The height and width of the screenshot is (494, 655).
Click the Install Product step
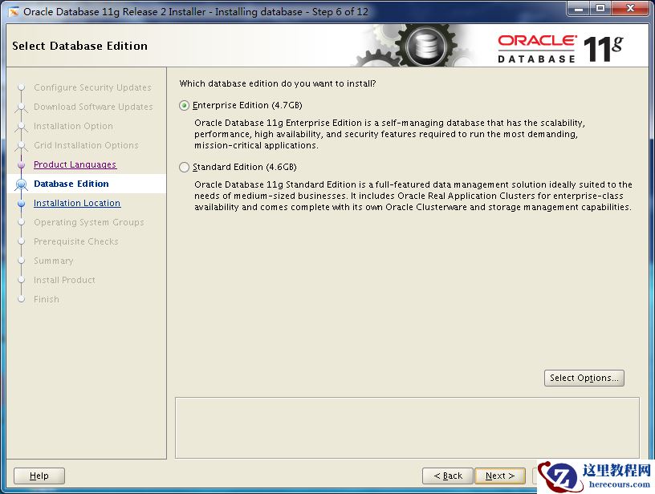(x=64, y=280)
